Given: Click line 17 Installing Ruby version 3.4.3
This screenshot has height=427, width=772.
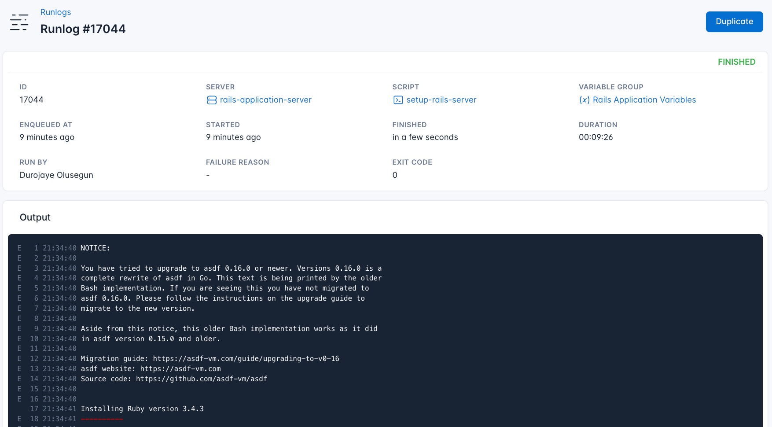Looking at the screenshot, I should (x=142, y=409).
